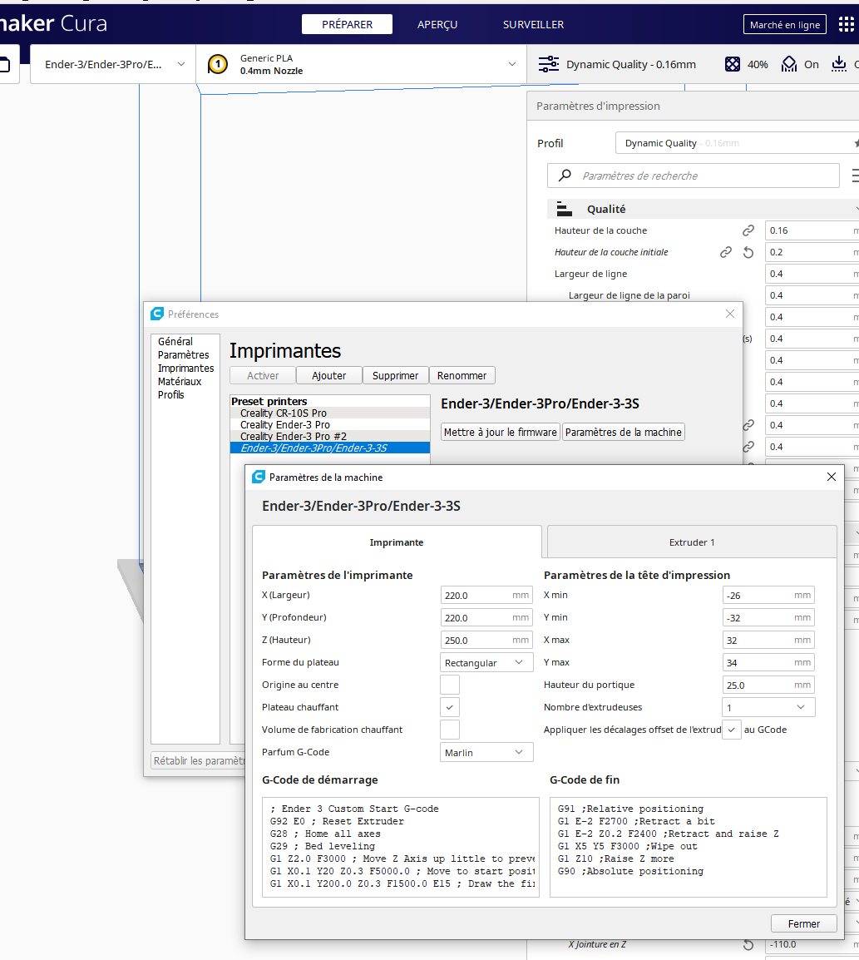Click the X min input field
The image size is (859, 960).
tap(768, 595)
